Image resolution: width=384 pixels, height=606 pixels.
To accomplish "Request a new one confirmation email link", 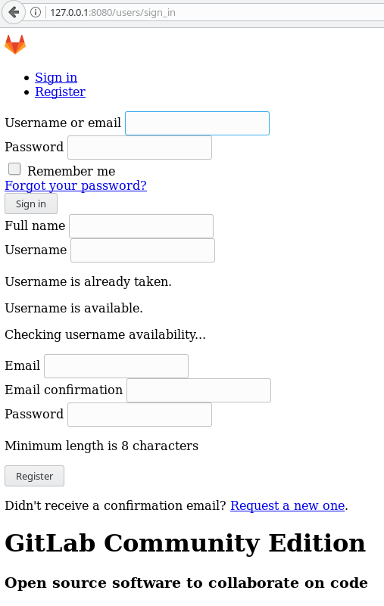I will point(288,505).
